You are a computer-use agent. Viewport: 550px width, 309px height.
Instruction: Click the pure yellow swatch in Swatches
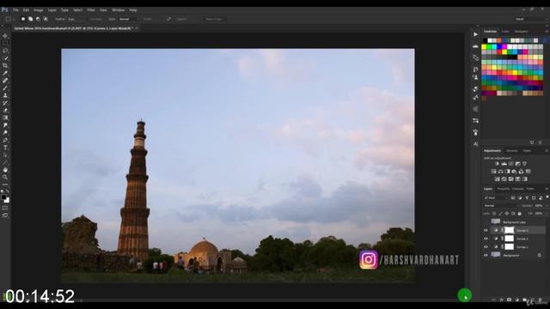(484, 46)
